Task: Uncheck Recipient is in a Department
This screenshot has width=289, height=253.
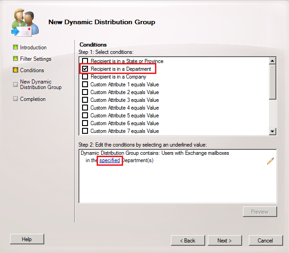Action: [x=85, y=69]
